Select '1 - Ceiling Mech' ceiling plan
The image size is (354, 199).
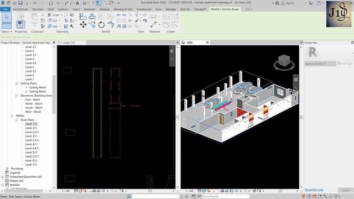(x=35, y=87)
